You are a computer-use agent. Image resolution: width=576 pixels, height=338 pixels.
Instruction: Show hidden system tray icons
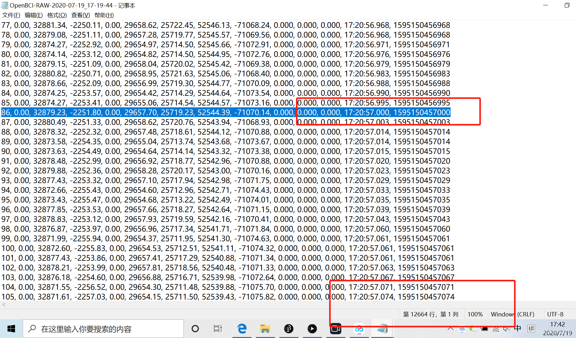tap(450, 329)
